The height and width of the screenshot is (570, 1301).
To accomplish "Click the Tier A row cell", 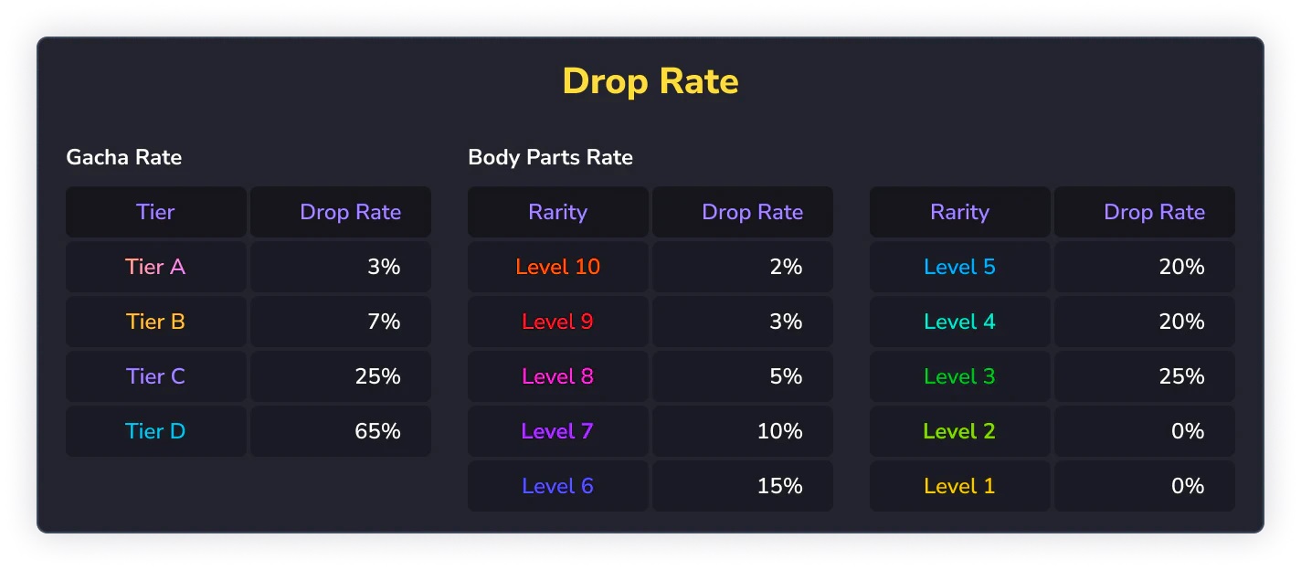I will [156, 267].
